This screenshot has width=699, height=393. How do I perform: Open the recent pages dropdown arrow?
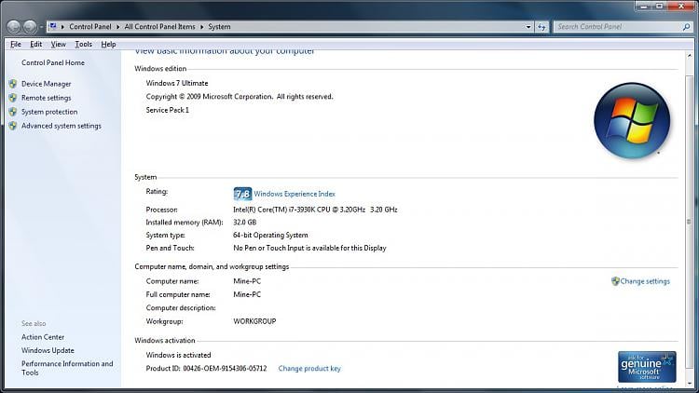pyautogui.click(x=41, y=27)
